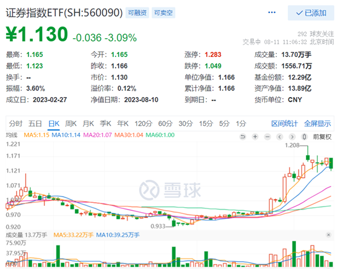Viewport: 343px width, 269px height.
Task: Switch to the 1分 chart tab
Action: click(x=241, y=124)
